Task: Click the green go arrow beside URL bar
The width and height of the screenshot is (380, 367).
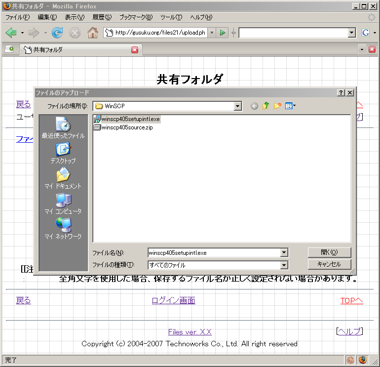Action: [x=223, y=33]
